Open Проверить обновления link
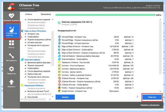Screen dimensions: 166x112 (150, 105)
